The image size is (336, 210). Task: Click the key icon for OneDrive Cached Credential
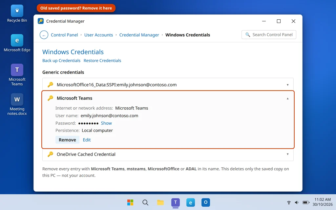point(50,154)
